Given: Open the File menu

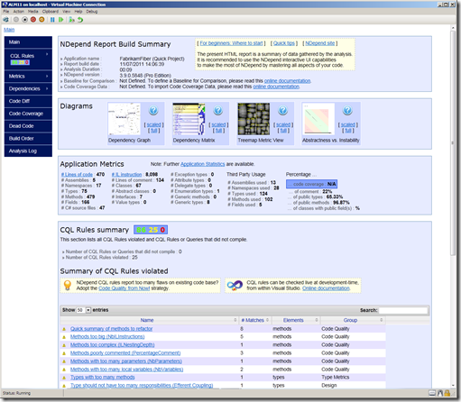Looking at the screenshot, I should click(x=6, y=12).
